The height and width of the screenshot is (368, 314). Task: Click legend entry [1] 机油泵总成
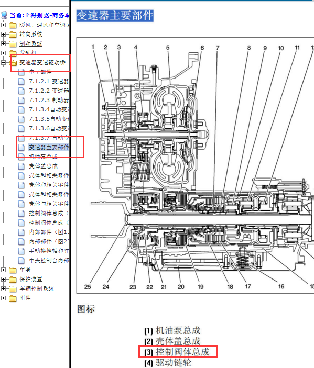pyautogui.click(x=172, y=331)
